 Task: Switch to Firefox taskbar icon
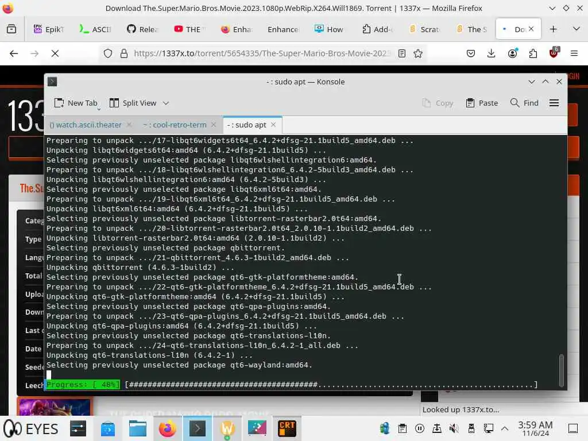pyautogui.click(x=168, y=428)
